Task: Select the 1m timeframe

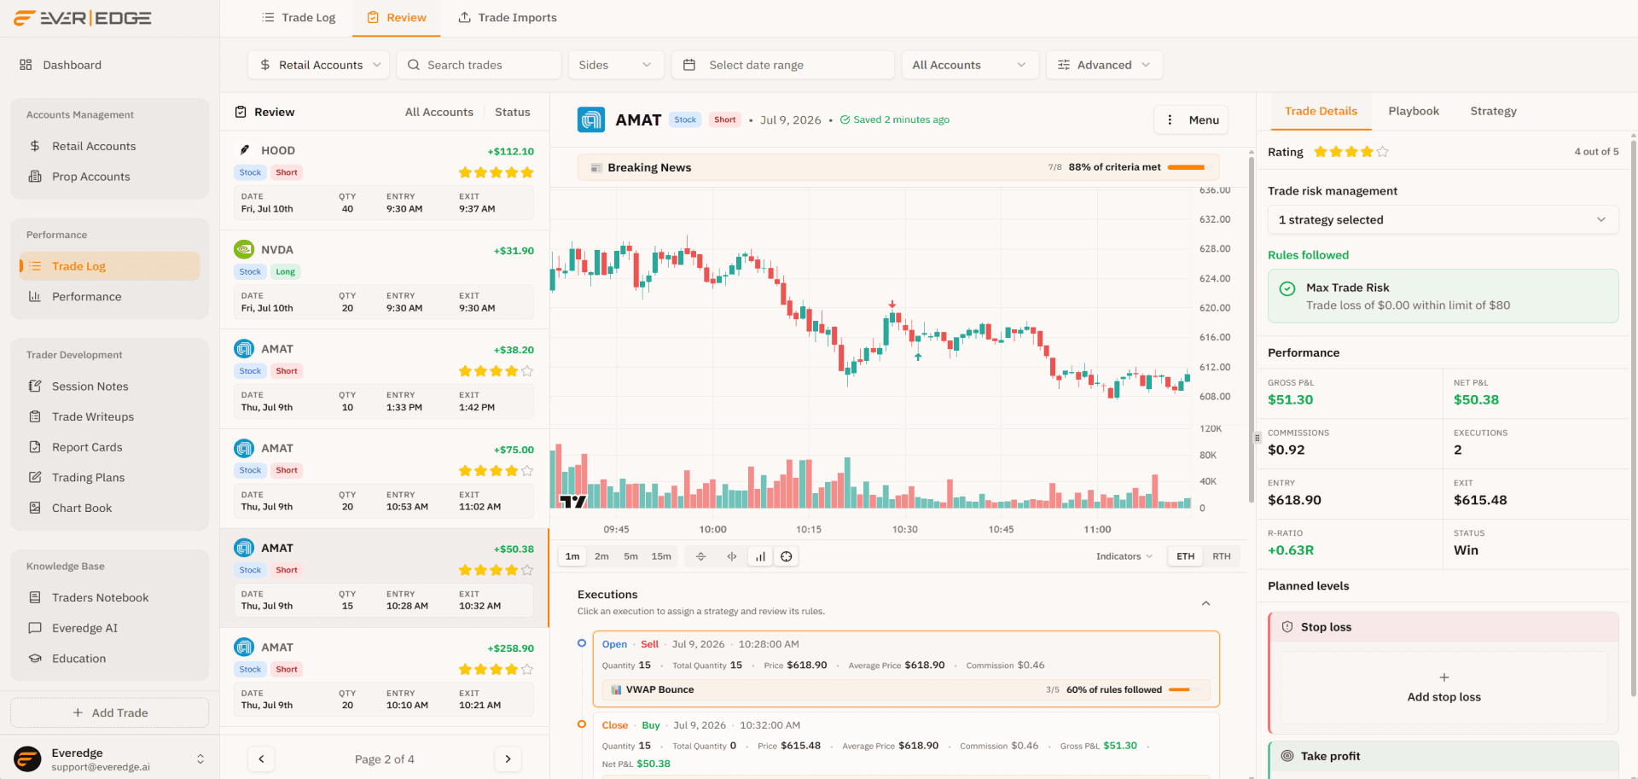Action: [572, 556]
